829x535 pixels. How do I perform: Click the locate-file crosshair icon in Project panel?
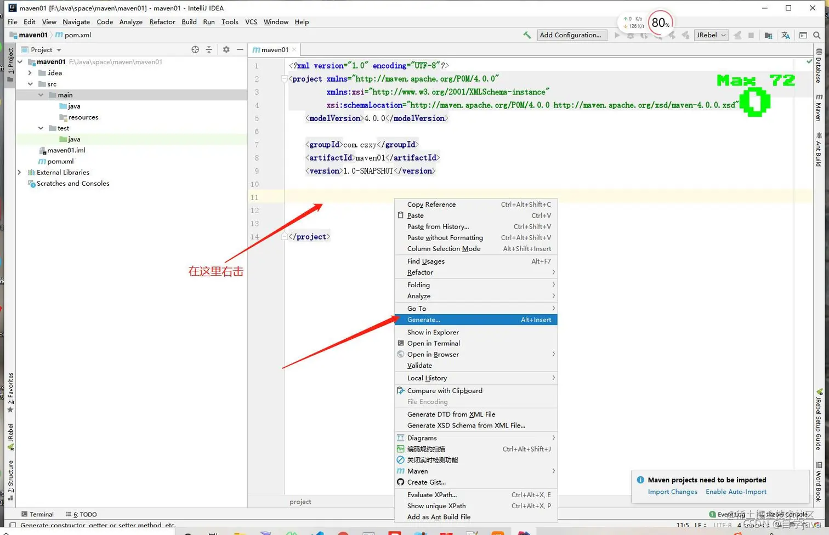[195, 49]
